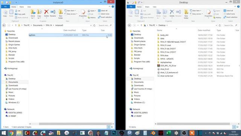Select shoe-sorter.bat in Desktop window
This screenshot has height=136, width=241.
click(166, 76)
